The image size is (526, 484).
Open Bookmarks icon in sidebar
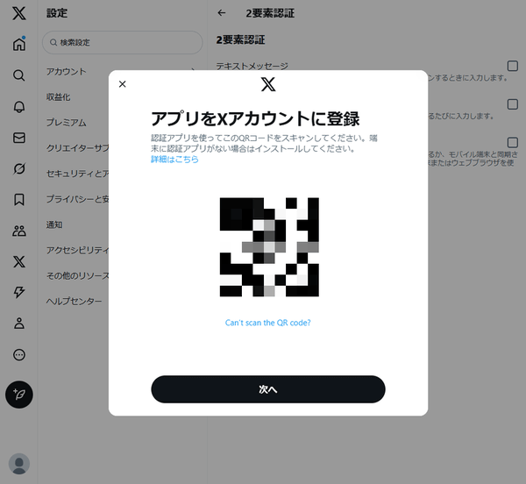click(x=19, y=200)
